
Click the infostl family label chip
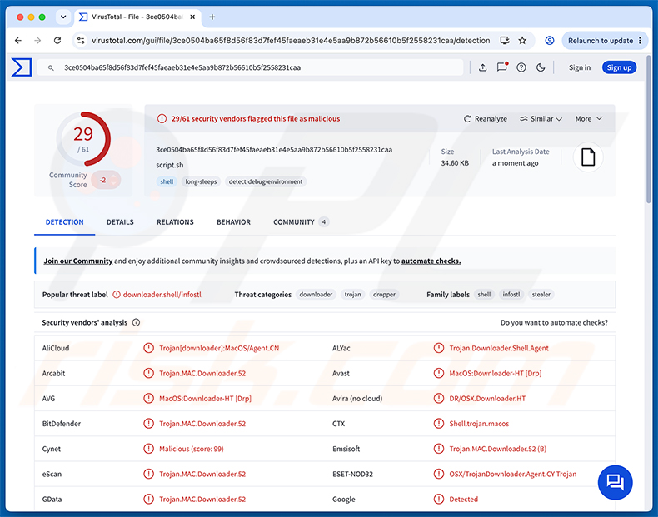tap(511, 295)
